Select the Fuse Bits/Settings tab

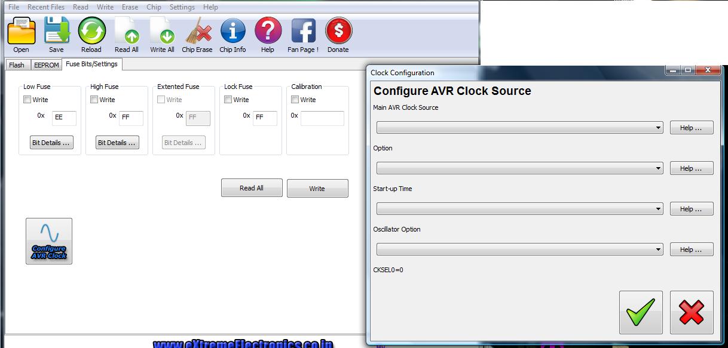(x=92, y=64)
